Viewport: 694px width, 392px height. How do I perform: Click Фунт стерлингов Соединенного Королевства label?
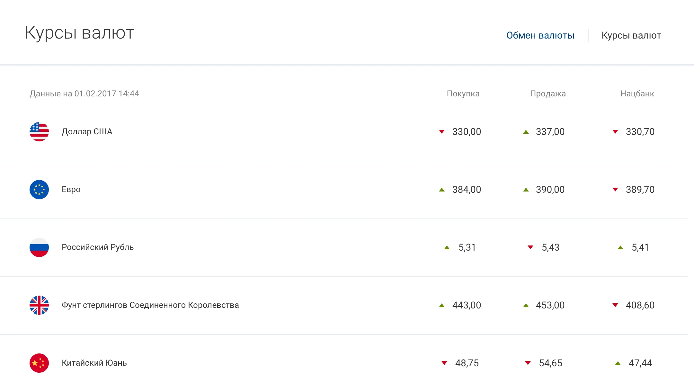[x=150, y=305]
